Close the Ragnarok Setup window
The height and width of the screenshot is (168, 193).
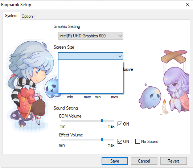(188, 5)
